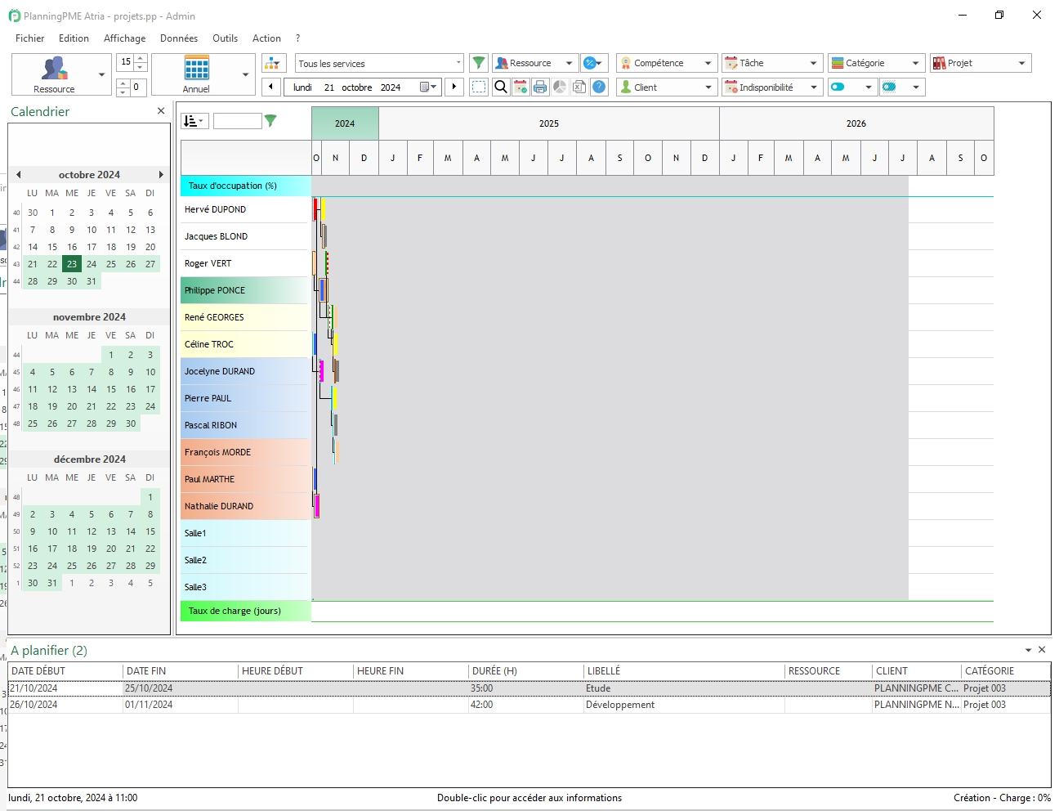
Task: Click the 2025 year header
Action: [549, 123]
